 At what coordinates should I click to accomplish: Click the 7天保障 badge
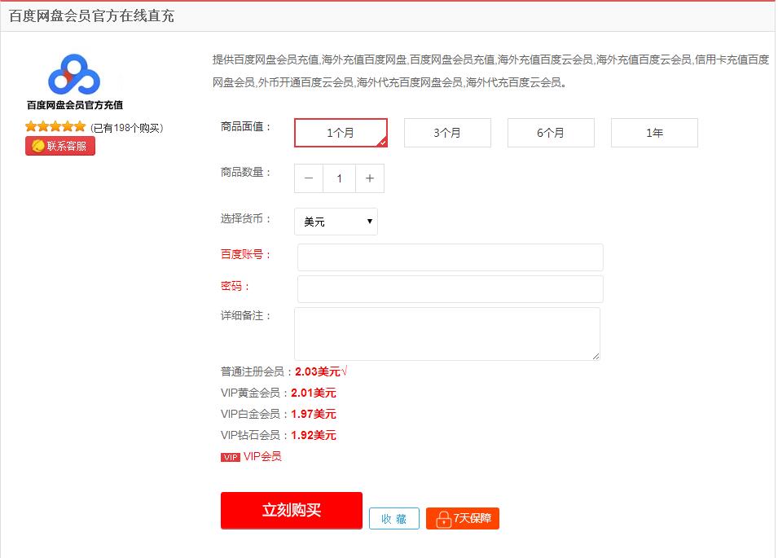click(x=463, y=518)
